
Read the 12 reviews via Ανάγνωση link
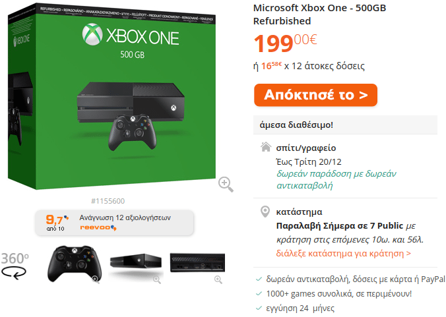[125, 217]
